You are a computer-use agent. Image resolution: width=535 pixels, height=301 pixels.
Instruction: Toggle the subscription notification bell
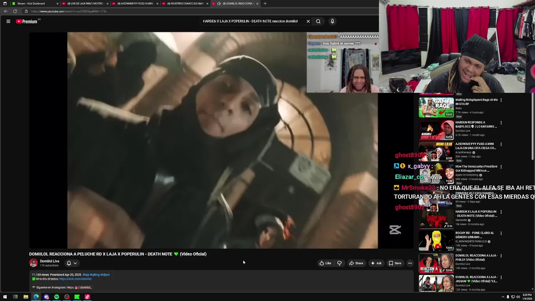[x=69, y=263]
